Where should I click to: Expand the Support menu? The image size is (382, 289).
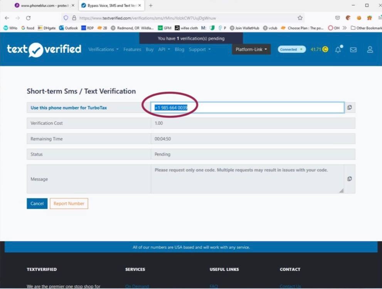pos(200,49)
